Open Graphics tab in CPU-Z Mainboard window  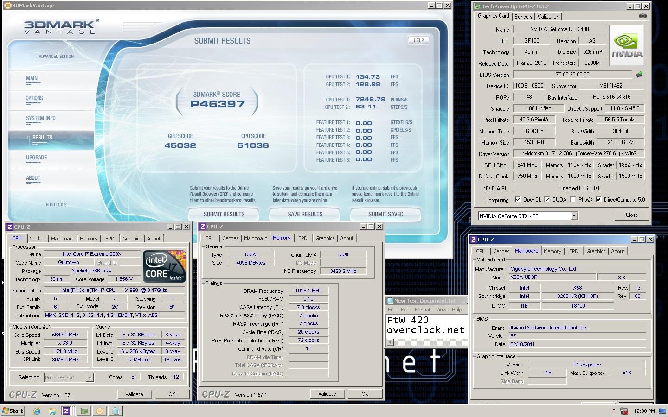coord(596,251)
